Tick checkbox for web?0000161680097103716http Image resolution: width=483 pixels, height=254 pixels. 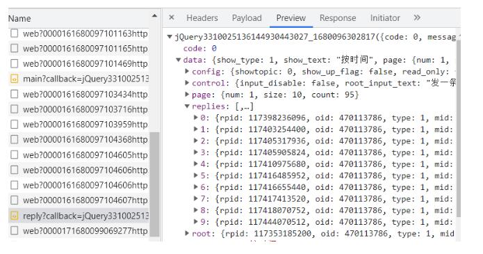(x=14, y=109)
